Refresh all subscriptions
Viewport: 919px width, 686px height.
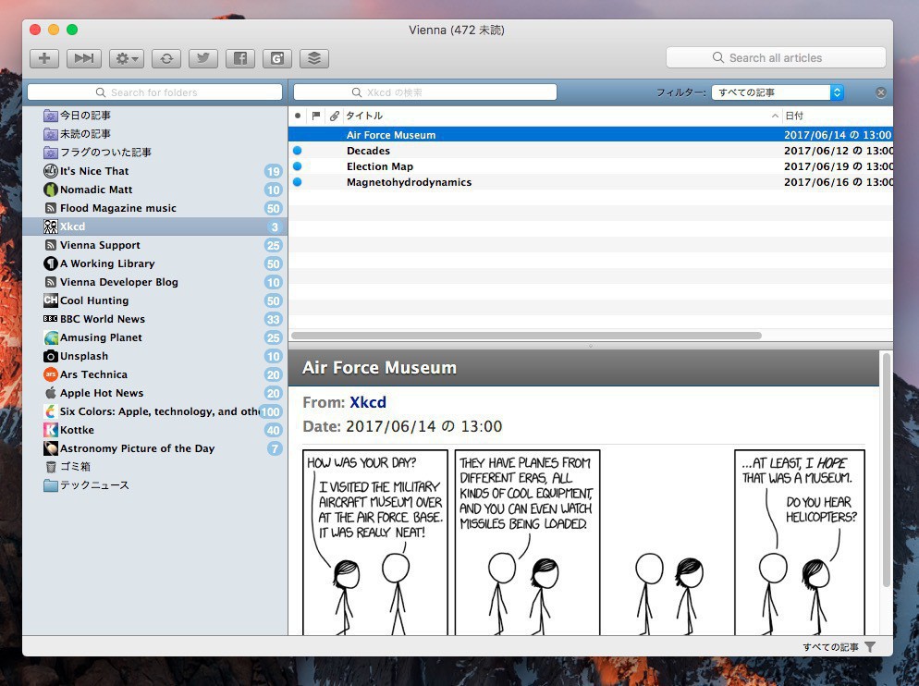point(166,58)
